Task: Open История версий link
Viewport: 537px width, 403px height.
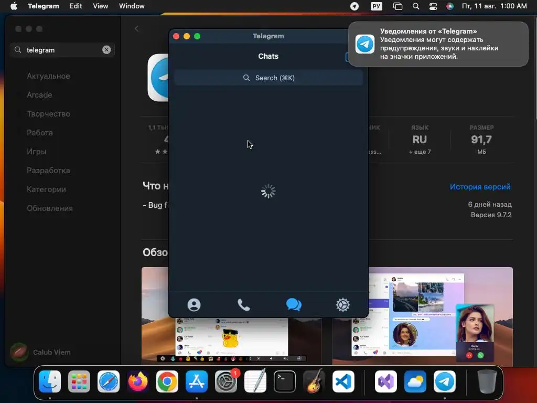Action: (x=480, y=187)
